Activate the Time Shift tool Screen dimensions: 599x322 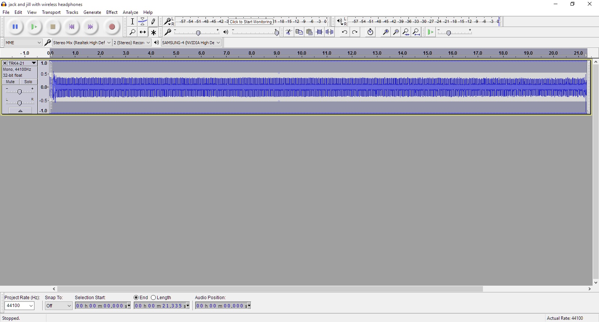[143, 32]
